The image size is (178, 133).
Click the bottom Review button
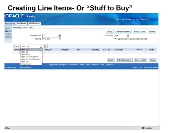point(153,60)
